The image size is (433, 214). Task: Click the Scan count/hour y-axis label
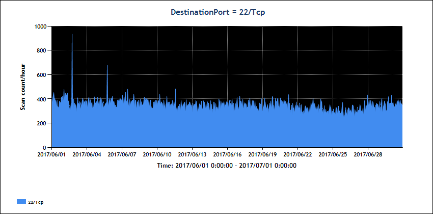point(23,87)
